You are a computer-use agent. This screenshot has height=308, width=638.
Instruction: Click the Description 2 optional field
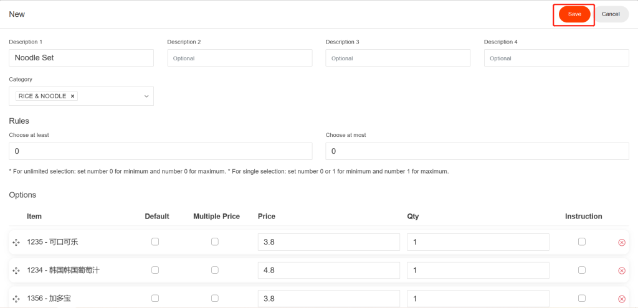240,58
